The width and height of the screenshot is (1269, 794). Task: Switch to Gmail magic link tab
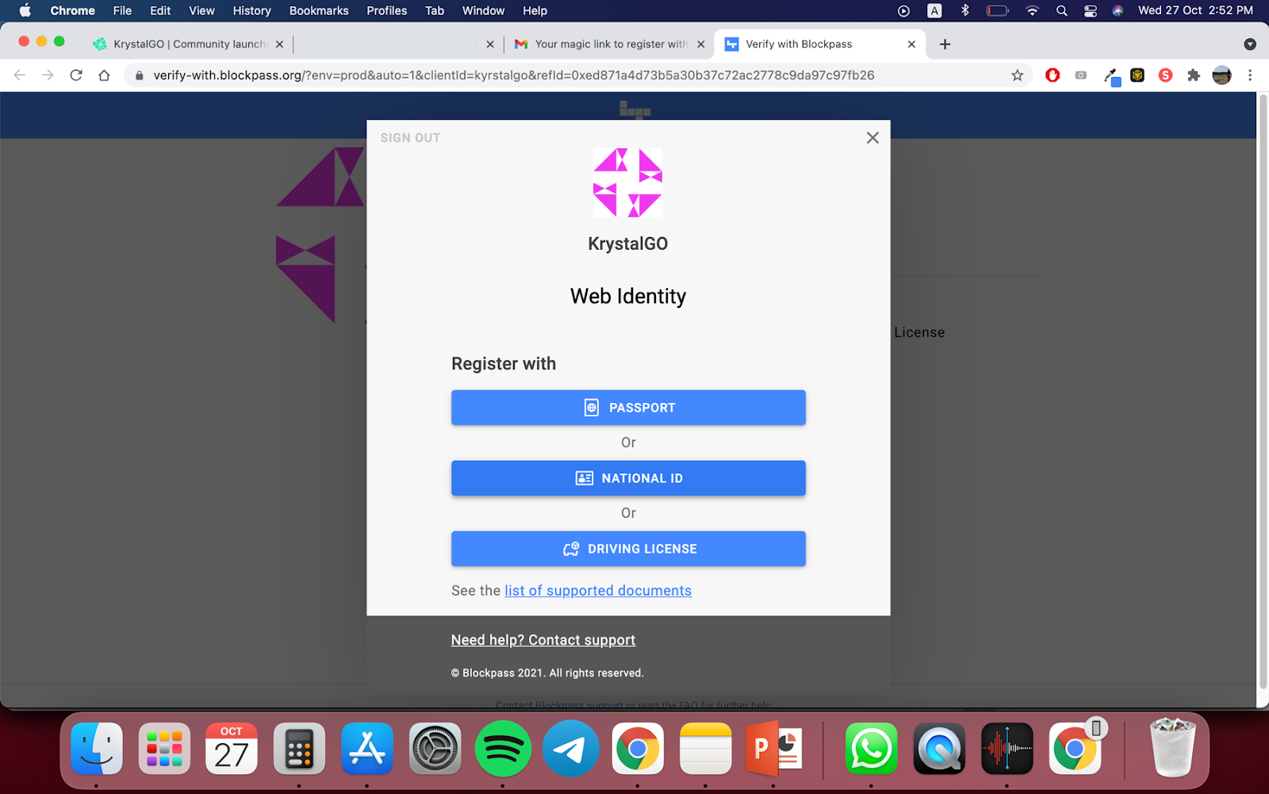point(609,44)
